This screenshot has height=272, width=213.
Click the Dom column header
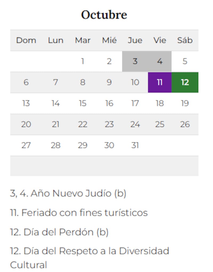[x=26, y=40]
